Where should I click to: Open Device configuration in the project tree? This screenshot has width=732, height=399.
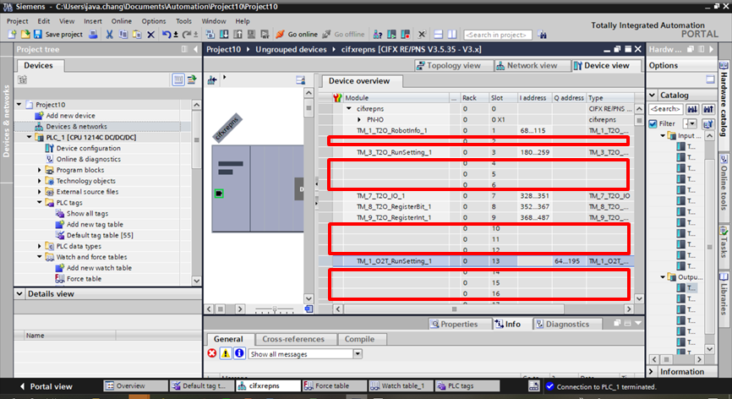[x=88, y=148]
